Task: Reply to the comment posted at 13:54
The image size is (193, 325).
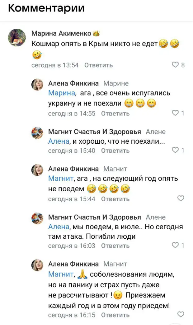Action: [x=98, y=65]
